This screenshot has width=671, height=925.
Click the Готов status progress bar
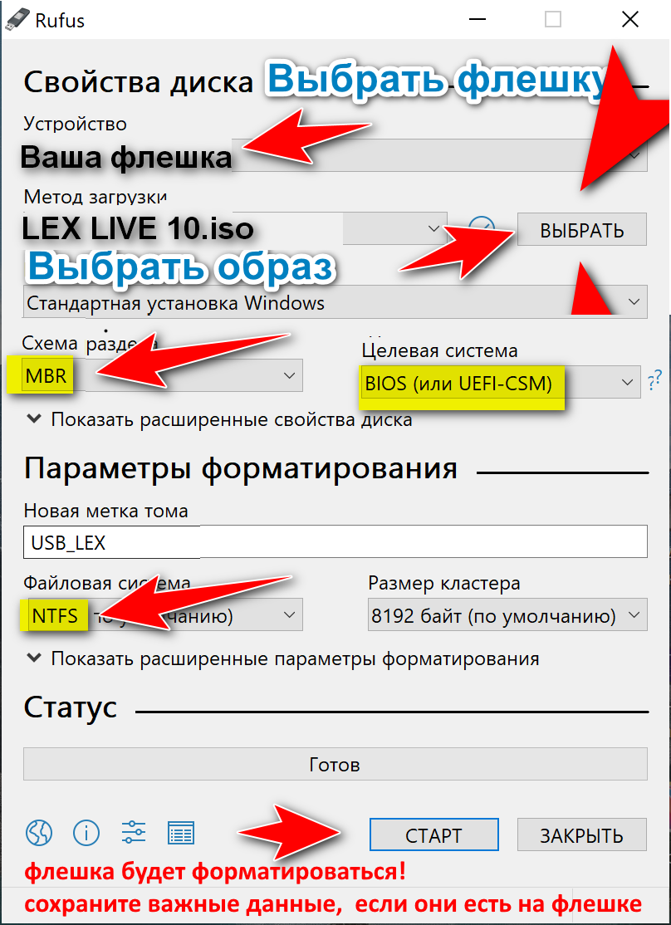[x=335, y=764]
